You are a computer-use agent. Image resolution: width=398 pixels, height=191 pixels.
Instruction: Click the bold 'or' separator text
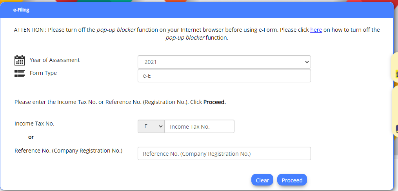(31, 137)
